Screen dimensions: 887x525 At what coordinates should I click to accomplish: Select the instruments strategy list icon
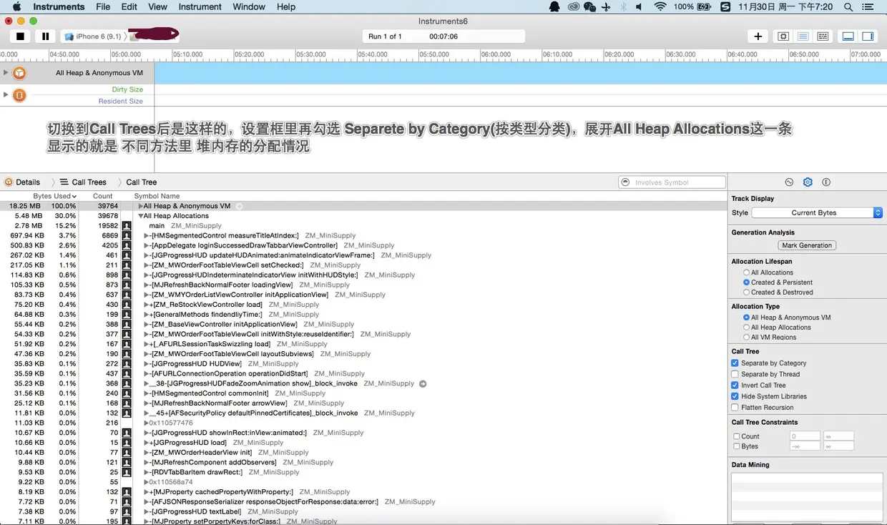pyautogui.click(x=803, y=36)
